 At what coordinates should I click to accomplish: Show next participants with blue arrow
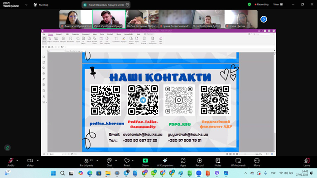tap(264, 19)
